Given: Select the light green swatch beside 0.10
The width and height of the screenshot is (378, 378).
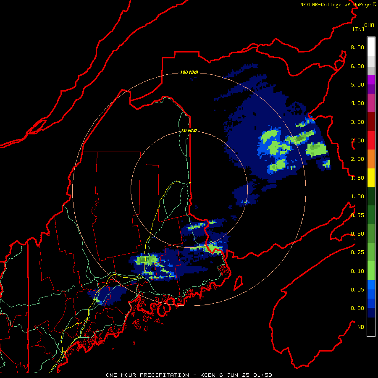Looking at the screenshot, I should (x=371, y=271).
